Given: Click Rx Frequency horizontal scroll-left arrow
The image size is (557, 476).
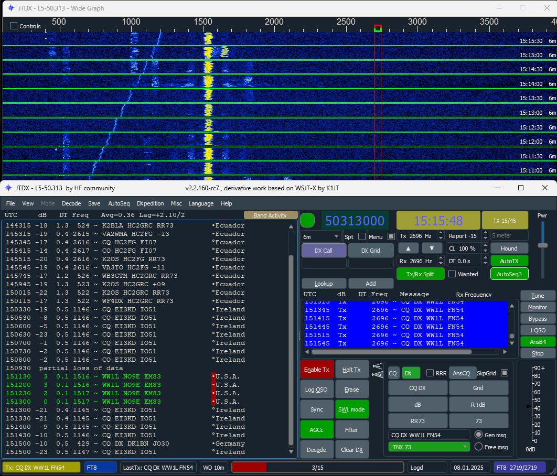Looking at the screenshot, I should click(x=307, y=352).
